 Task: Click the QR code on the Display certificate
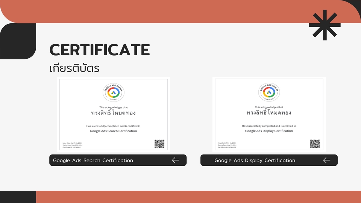coord(315,144)
